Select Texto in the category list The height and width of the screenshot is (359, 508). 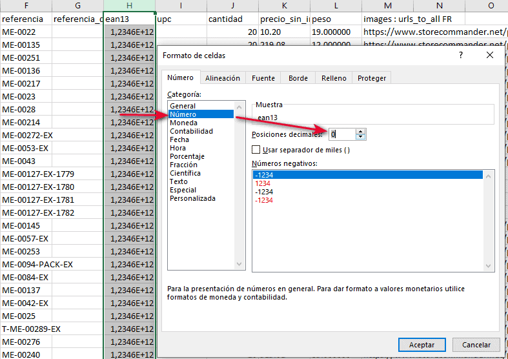coord(178,181)
